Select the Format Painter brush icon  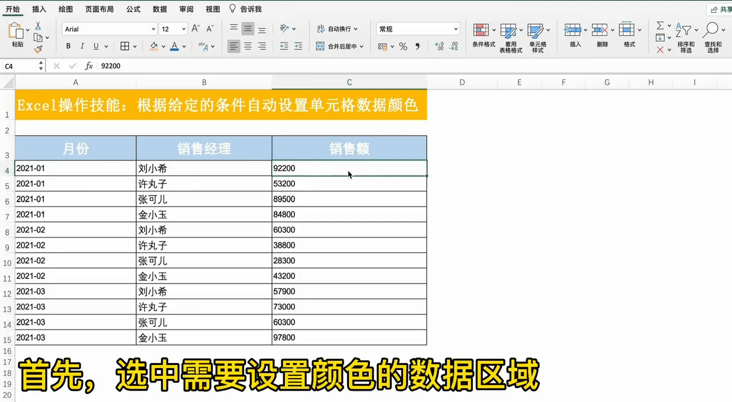coord(38,50)
